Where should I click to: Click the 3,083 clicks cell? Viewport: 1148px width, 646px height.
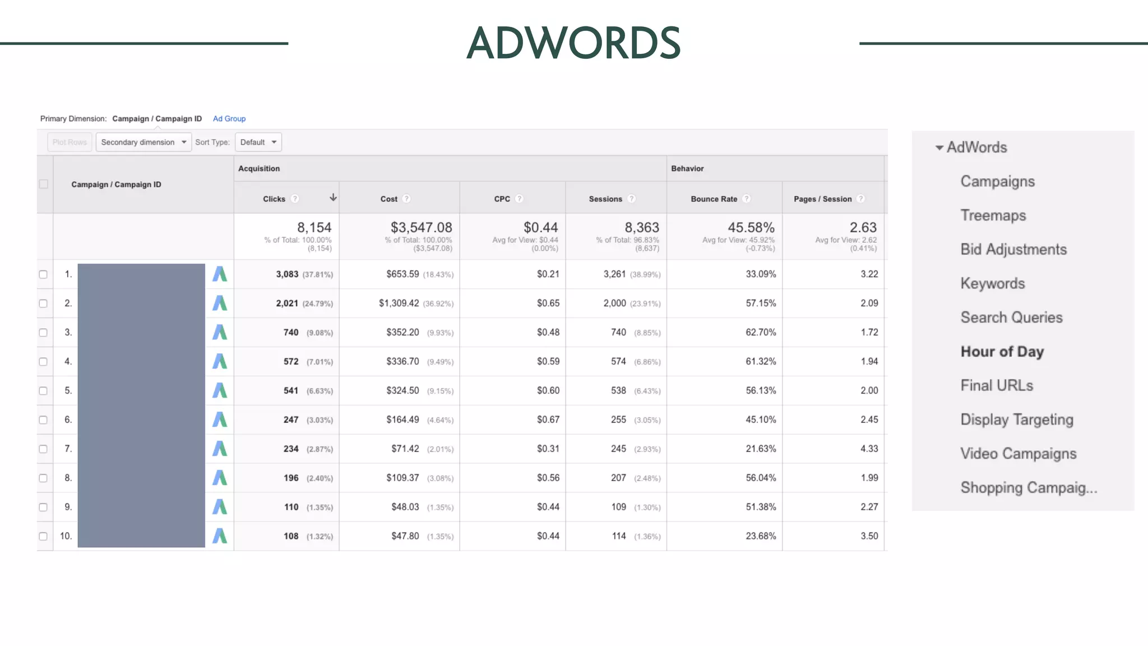click(287, 274)
